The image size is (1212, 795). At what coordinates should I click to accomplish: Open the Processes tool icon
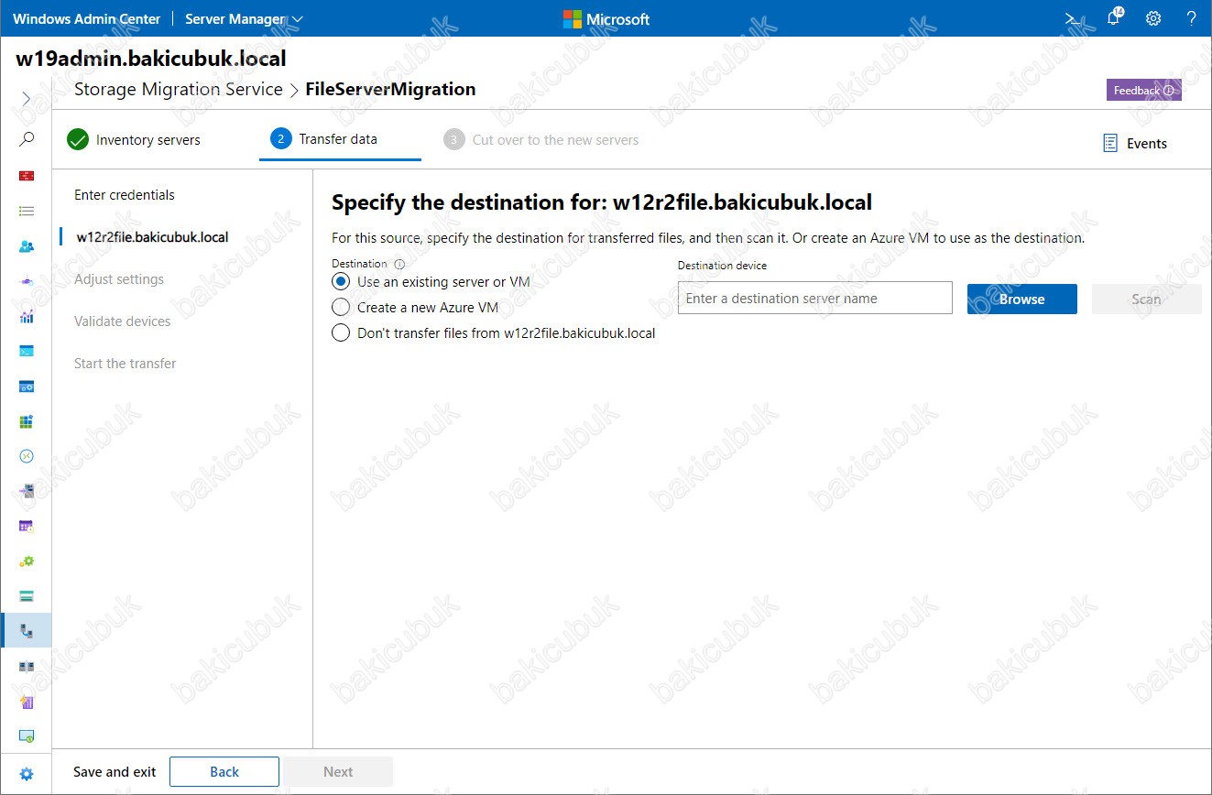point(27,387)
